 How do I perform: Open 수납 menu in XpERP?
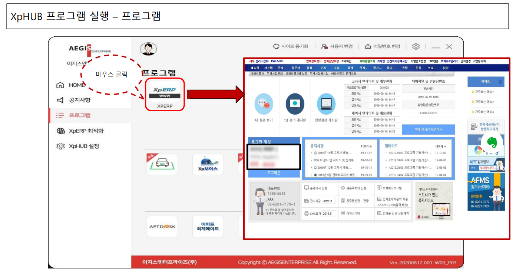click(337, 68)
